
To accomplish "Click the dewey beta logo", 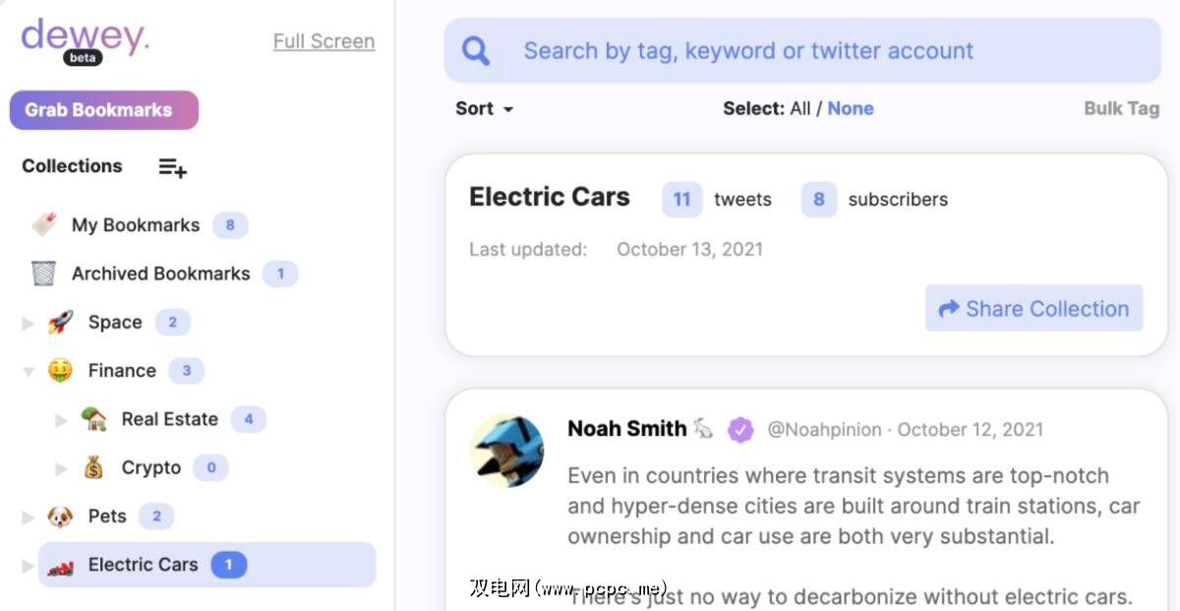I will point(85,39).
